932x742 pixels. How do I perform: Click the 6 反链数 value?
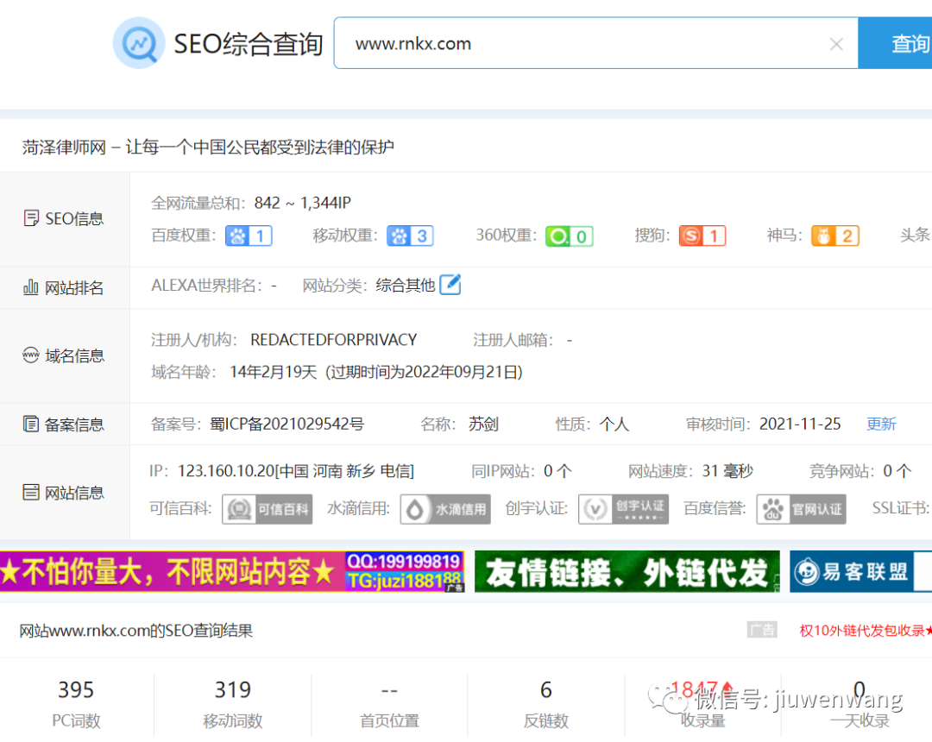pos(545,689)
